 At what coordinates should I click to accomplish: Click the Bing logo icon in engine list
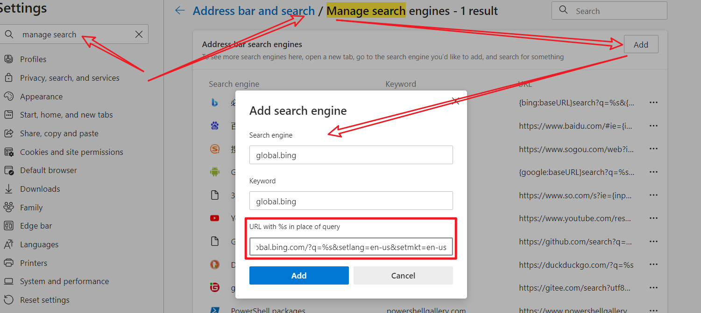pos(214,103)
